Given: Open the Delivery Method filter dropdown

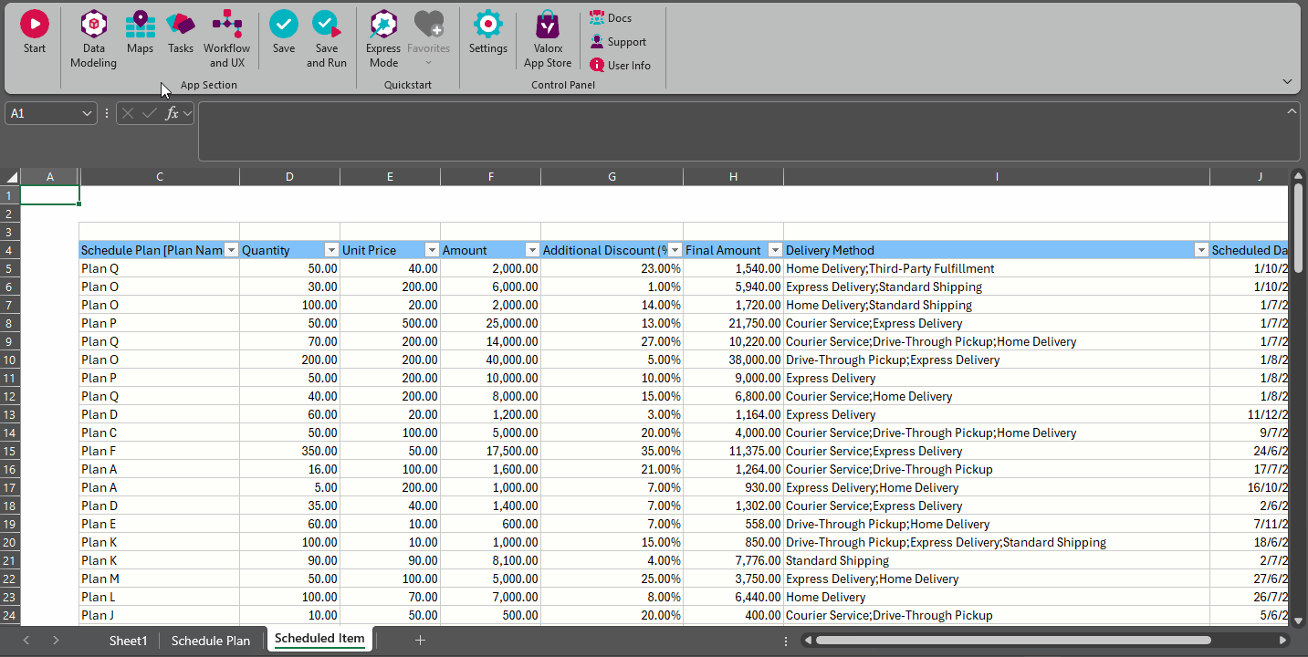Looking at the screenshot, I should pyautogui.click(x=1201, y=250).
